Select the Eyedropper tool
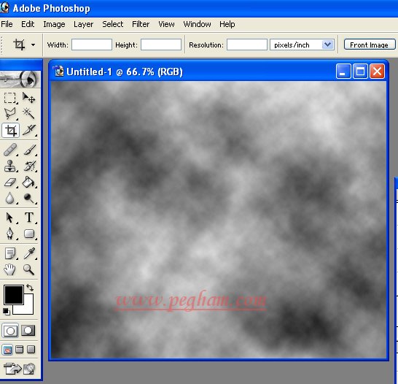Viewport: 398px width, 384px height. click(x=29, y=253)
